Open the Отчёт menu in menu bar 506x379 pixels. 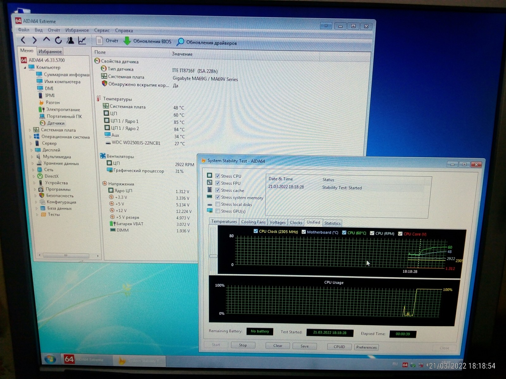54,30
